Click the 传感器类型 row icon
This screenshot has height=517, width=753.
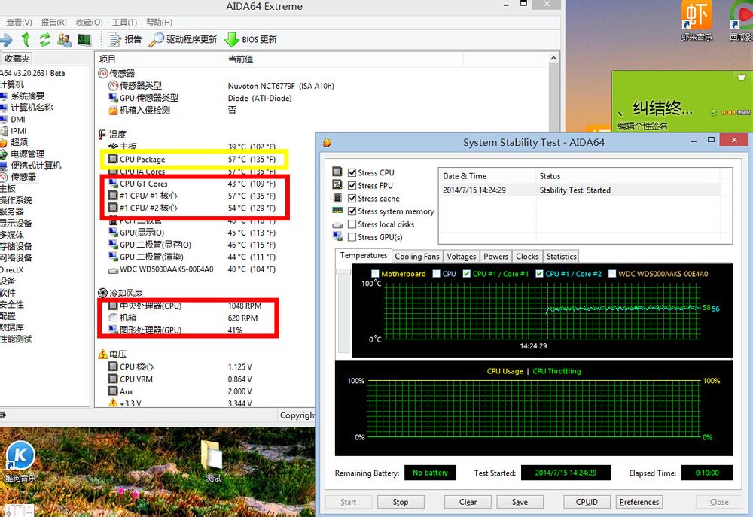pyautogui.click(x=113, y=86)
